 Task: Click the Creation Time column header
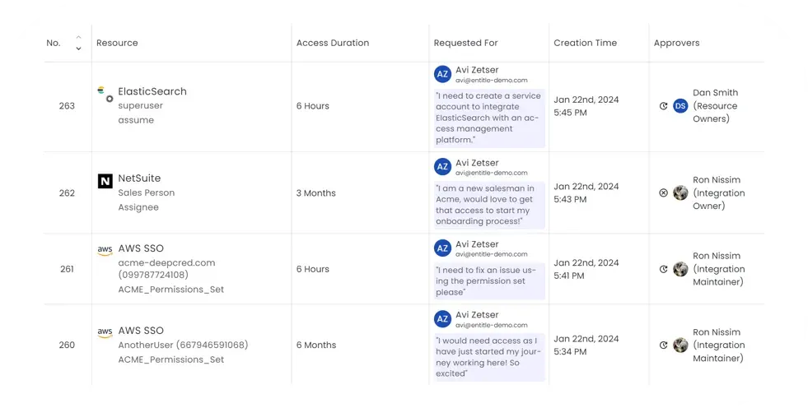click(x=586, y=43)
